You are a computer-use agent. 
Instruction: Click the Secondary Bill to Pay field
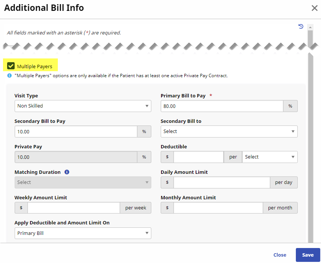point(76,131)
